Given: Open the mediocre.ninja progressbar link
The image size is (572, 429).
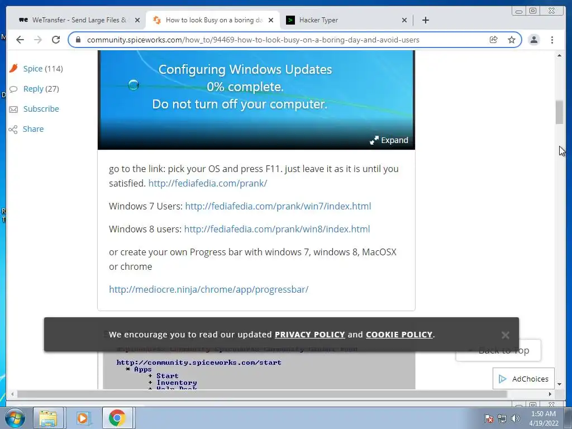Looking at the screenshot, I should [209, 289].
